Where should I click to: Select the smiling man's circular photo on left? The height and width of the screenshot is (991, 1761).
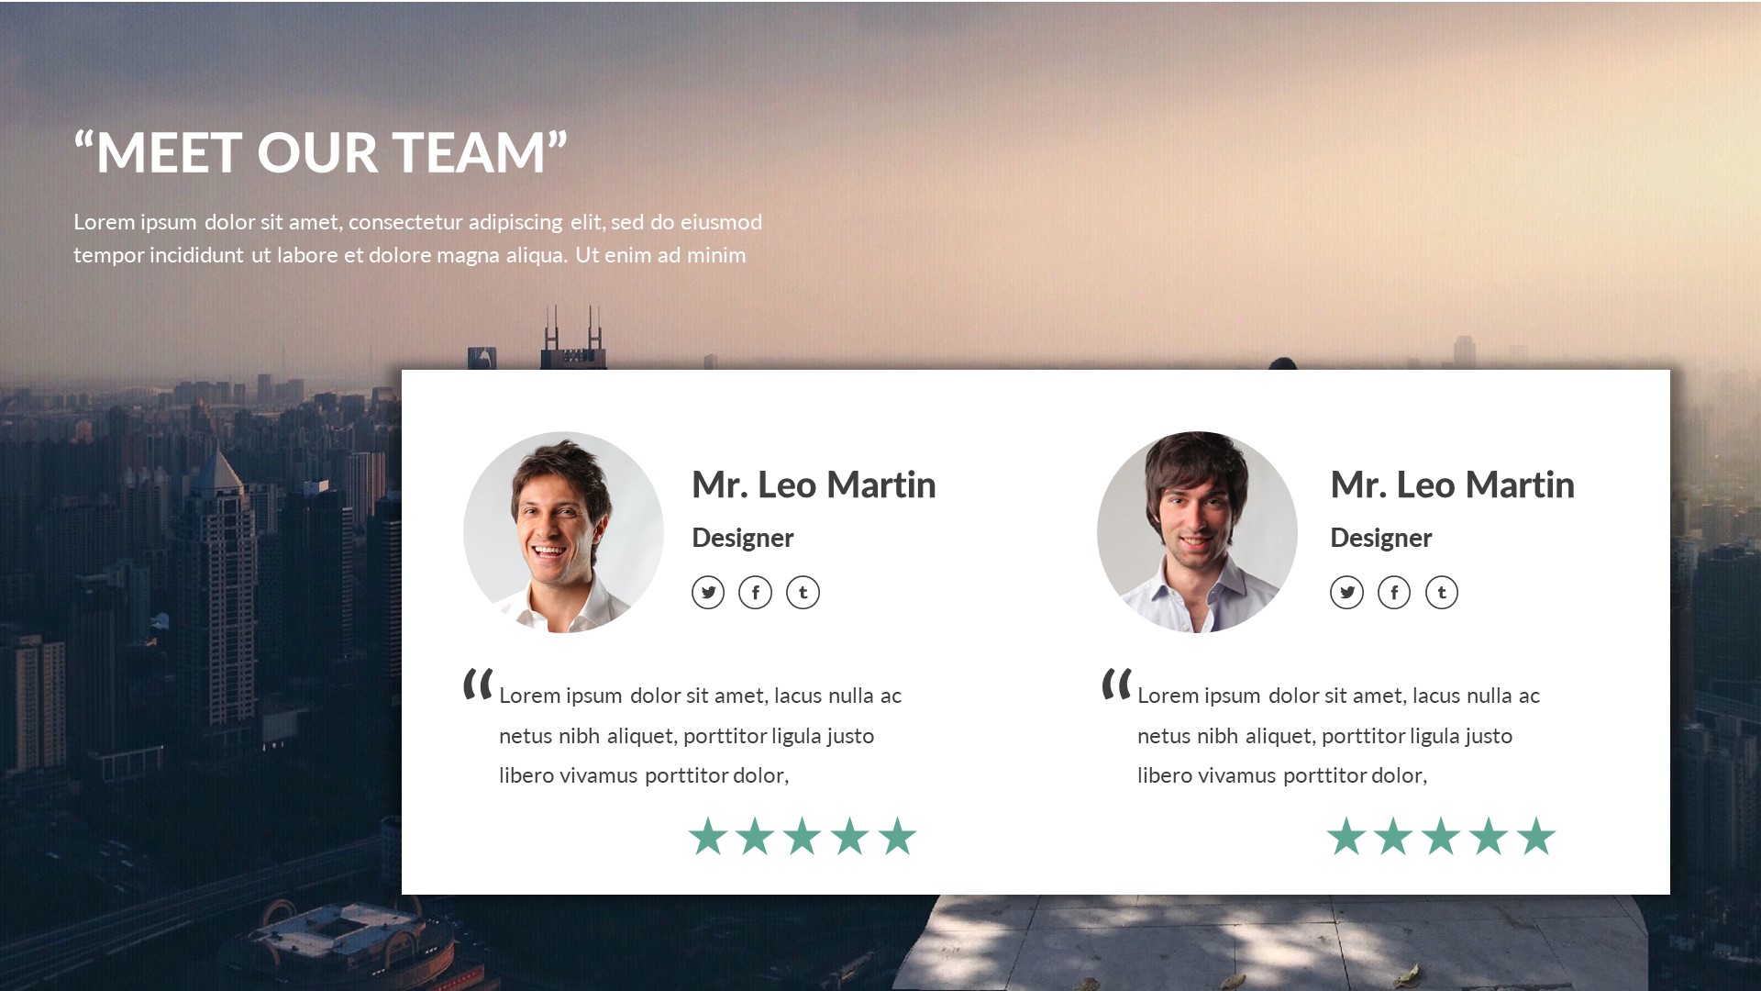click(563, 532)
